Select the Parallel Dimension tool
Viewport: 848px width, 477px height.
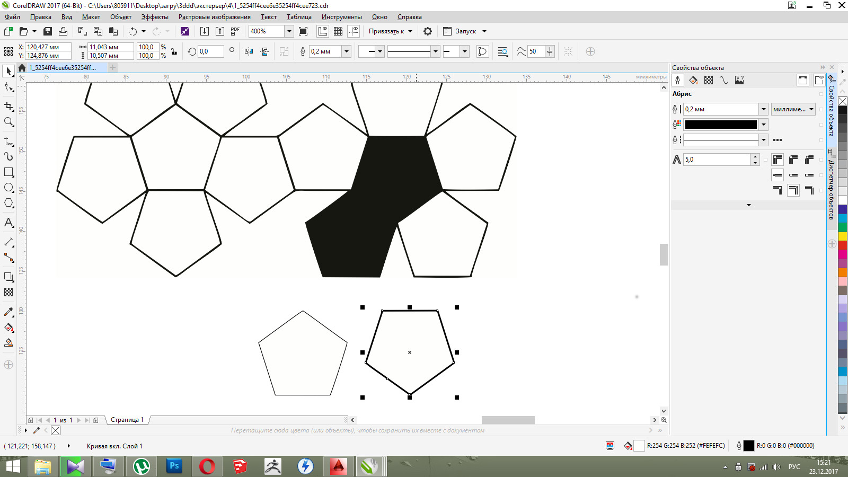coord(8,242)
